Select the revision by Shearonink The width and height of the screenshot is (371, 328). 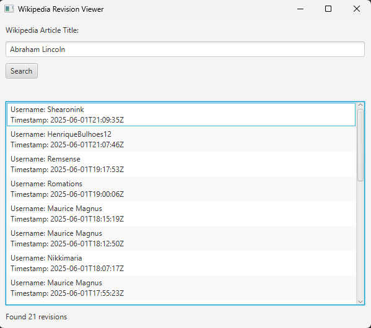click(x=181, y=114)
